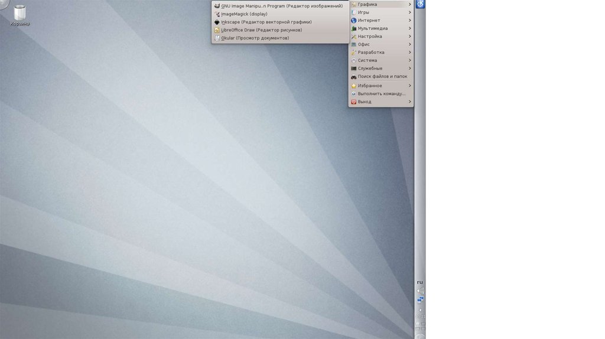Click Поиск файлов и папок binoculars icon

tap(353, 77)
